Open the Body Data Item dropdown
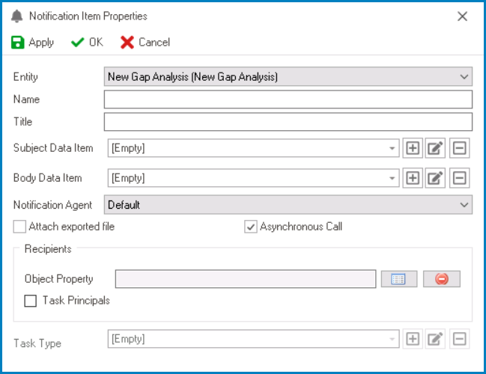 392,178
